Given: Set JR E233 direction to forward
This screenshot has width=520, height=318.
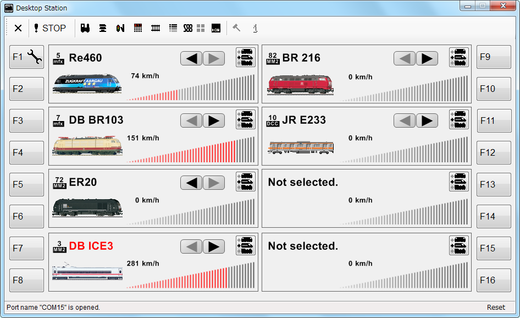Looking at the screenshot, I should click(427, 120).
